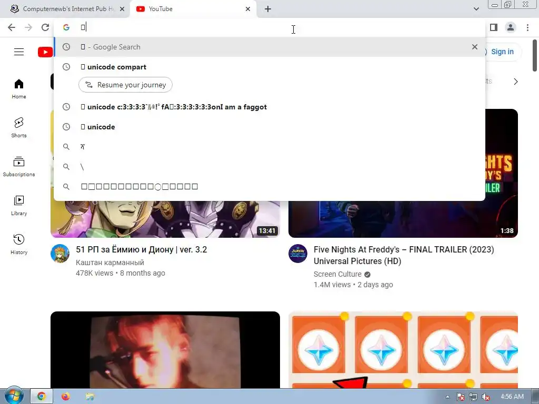
Task: Close the Computernewb's Internet Pub tab
Action: coord(122,9)
